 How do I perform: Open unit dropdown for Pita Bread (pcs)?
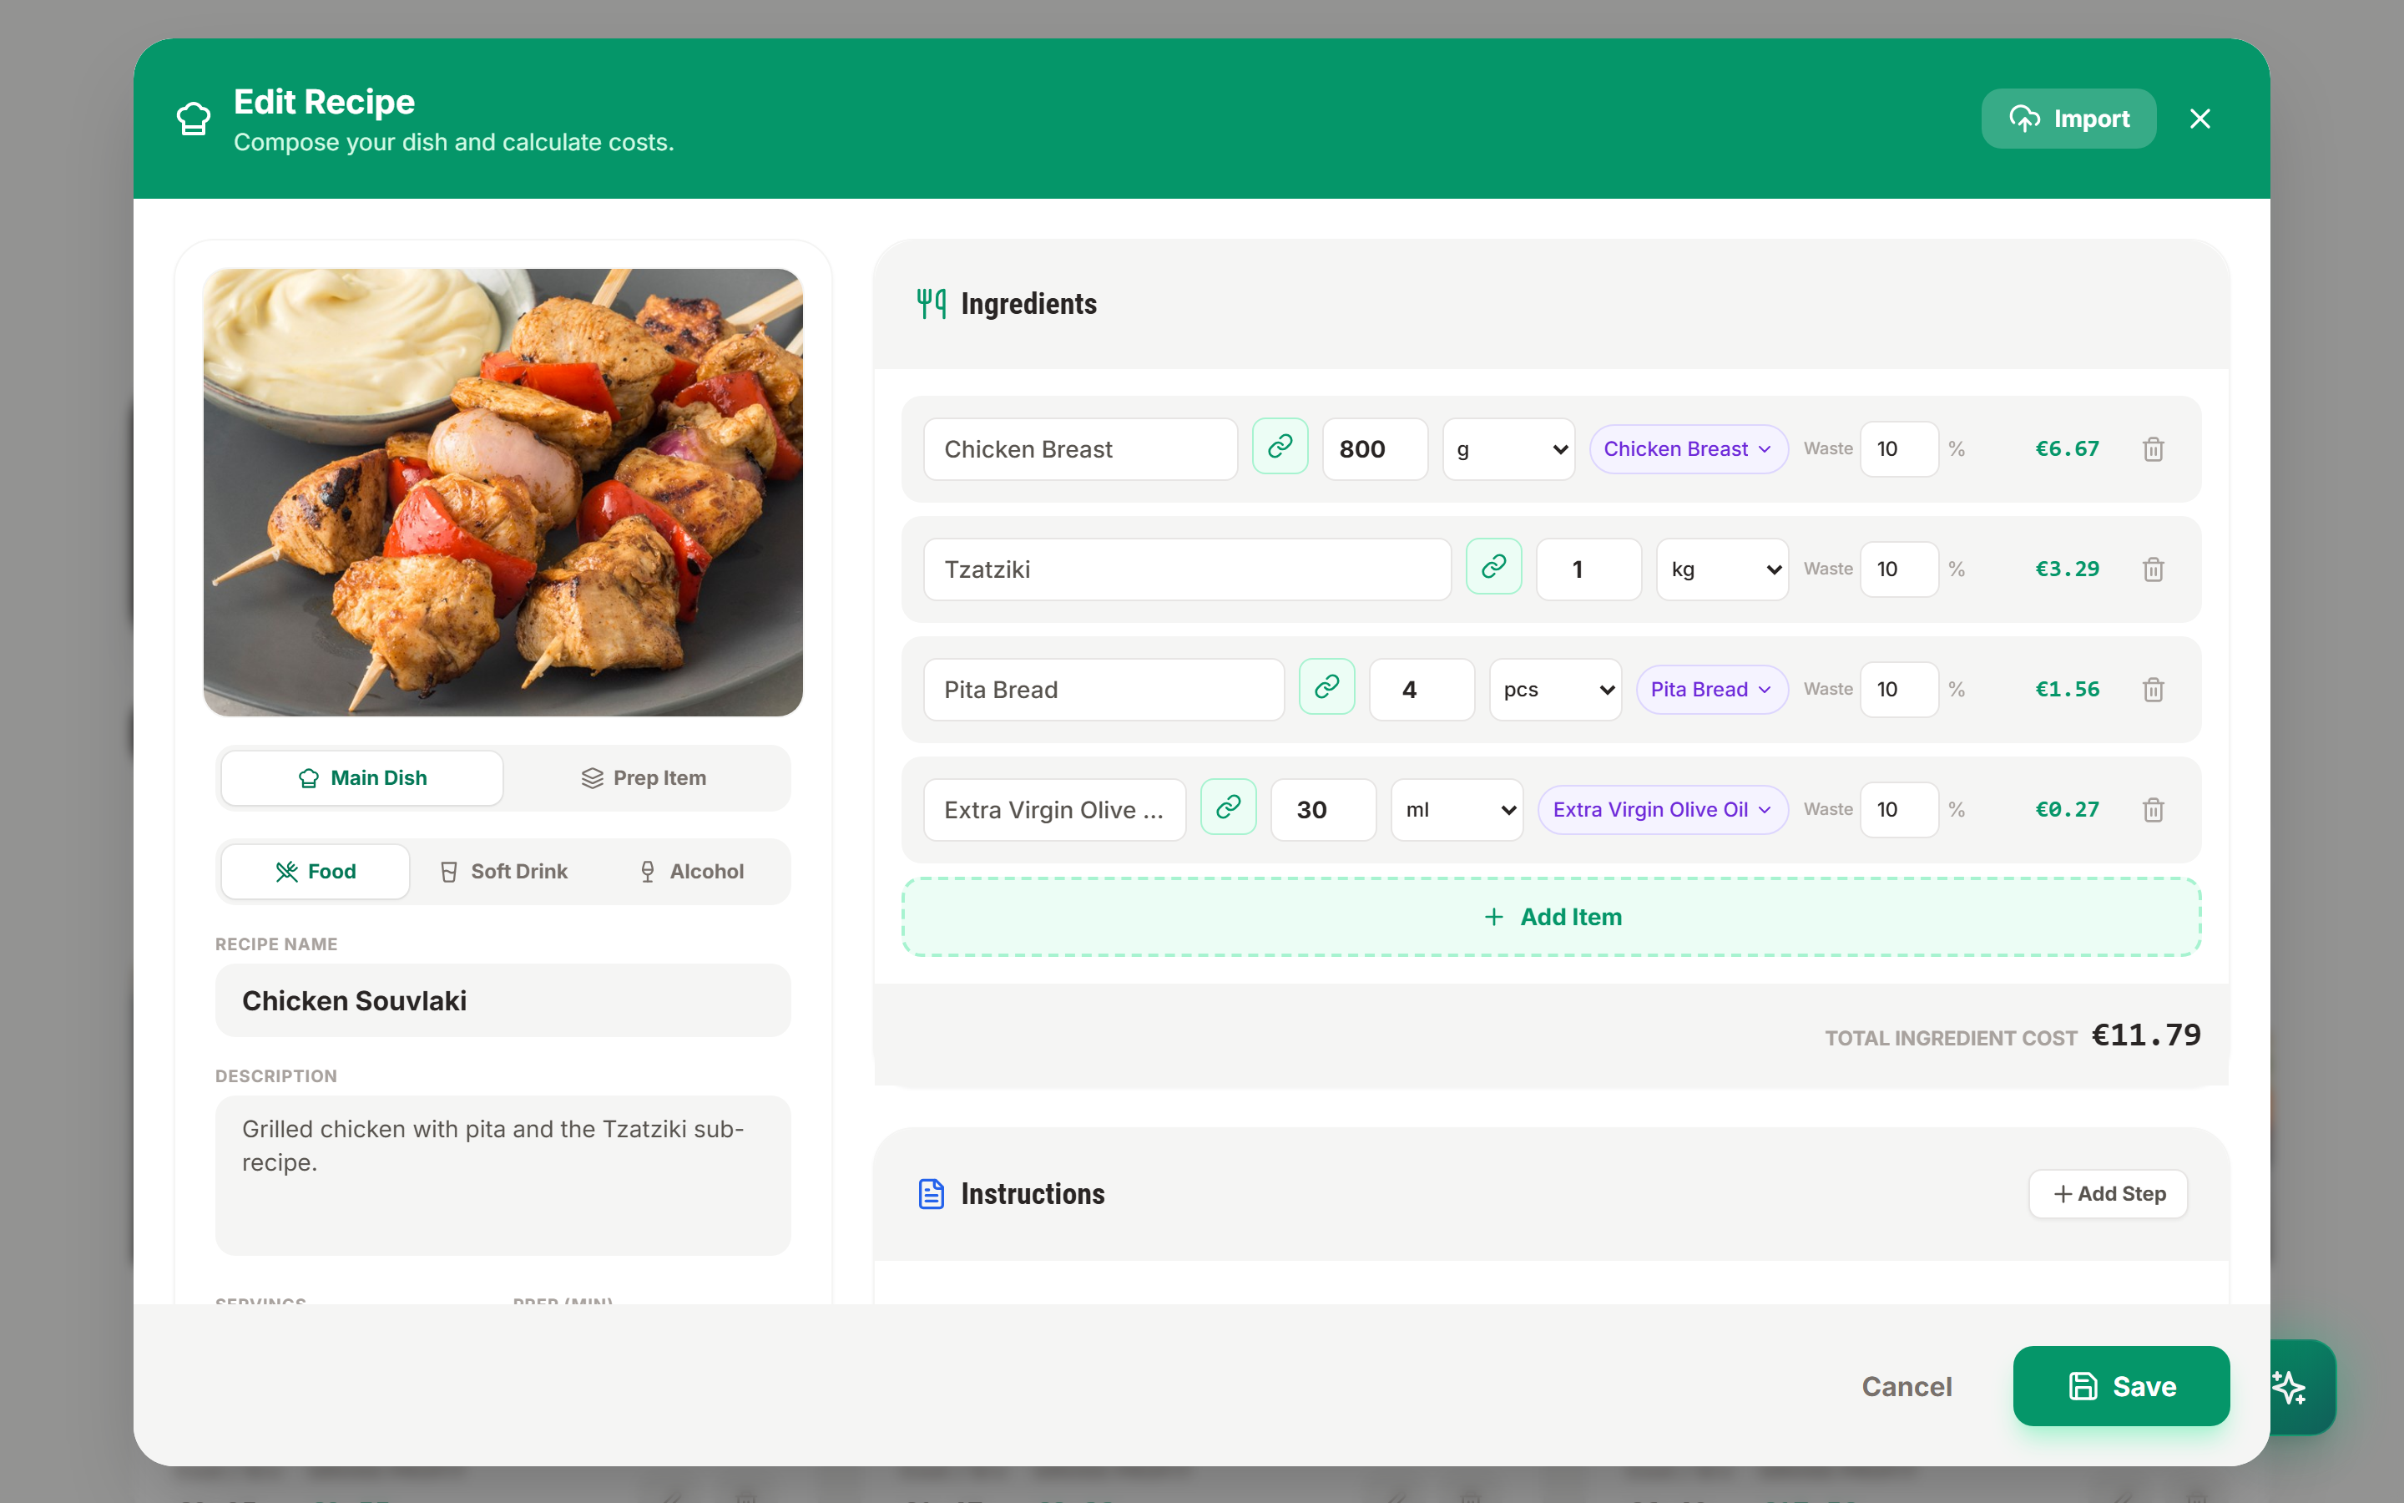(1556, 690)
